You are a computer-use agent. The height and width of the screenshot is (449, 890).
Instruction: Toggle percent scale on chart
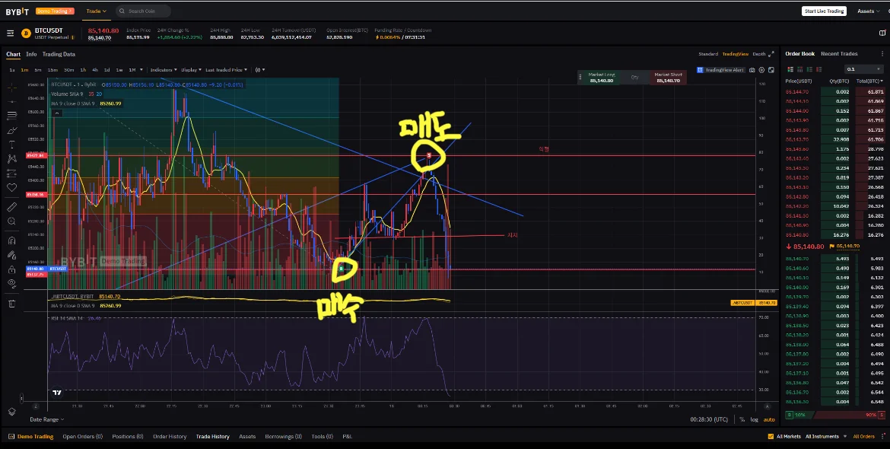click(x=742, y=419)
